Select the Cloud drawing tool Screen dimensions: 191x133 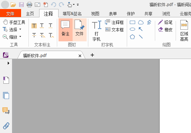[x=141, y=22]
